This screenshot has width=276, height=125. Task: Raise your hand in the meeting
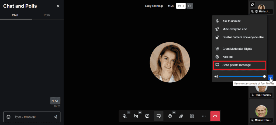tap(170, 116)
